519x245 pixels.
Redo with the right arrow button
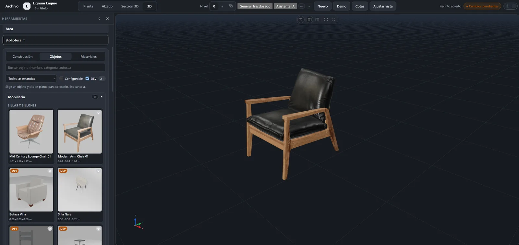click(309, 6)
